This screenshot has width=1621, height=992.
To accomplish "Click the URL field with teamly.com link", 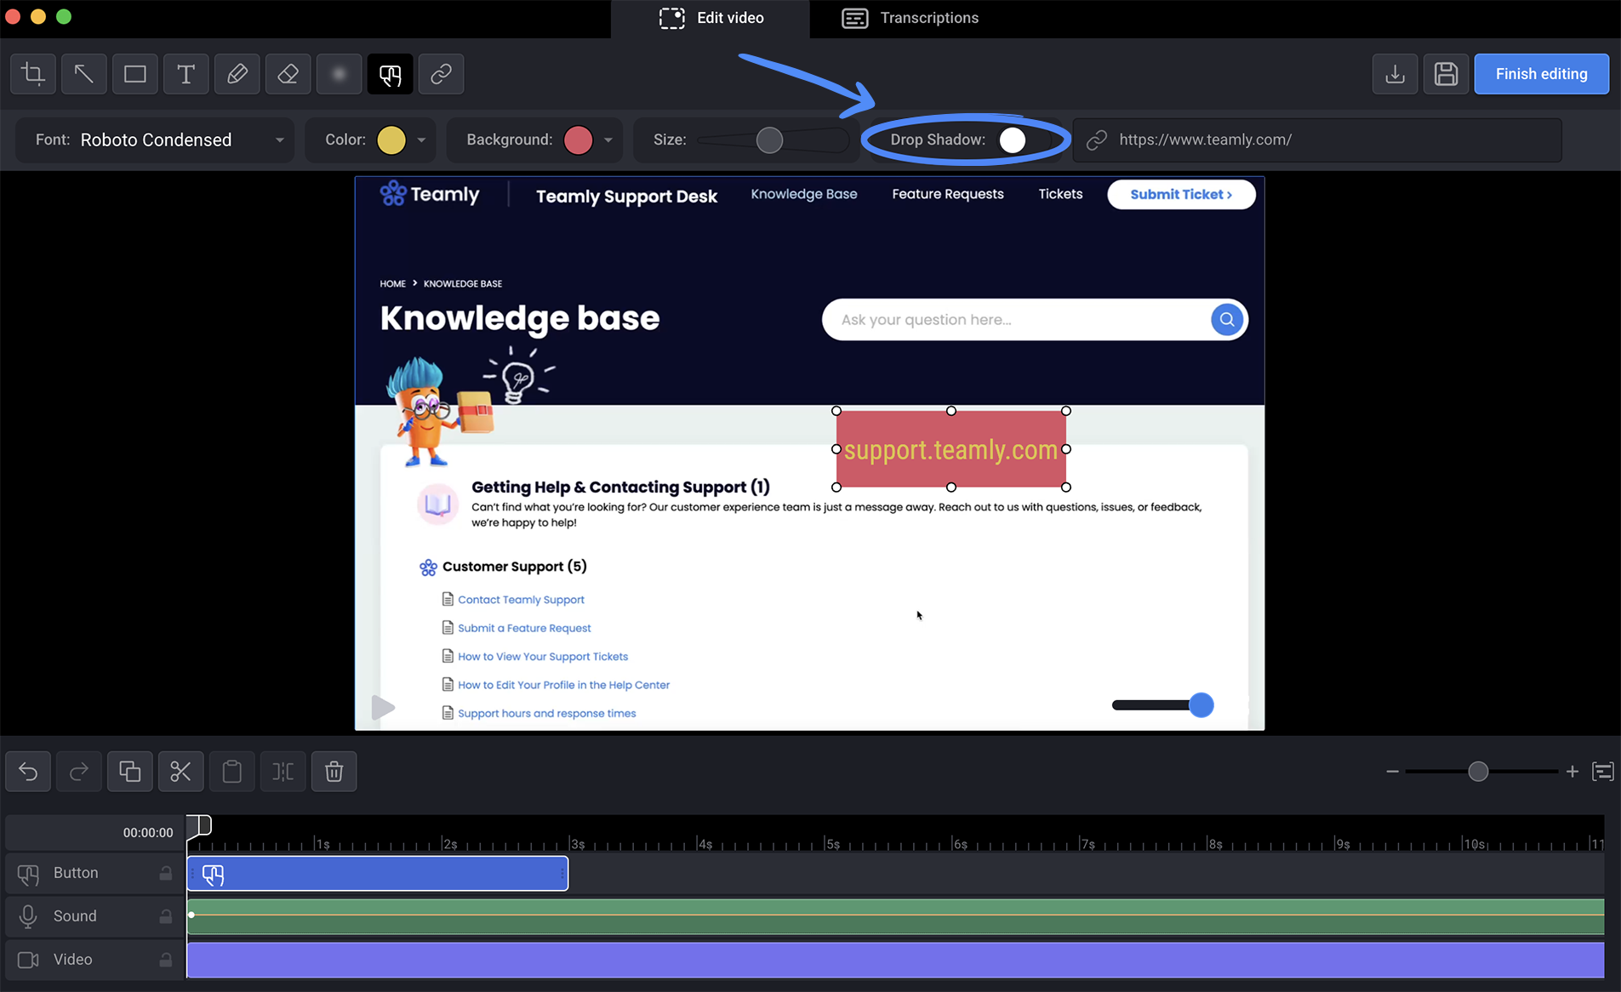I will 1317,140.
